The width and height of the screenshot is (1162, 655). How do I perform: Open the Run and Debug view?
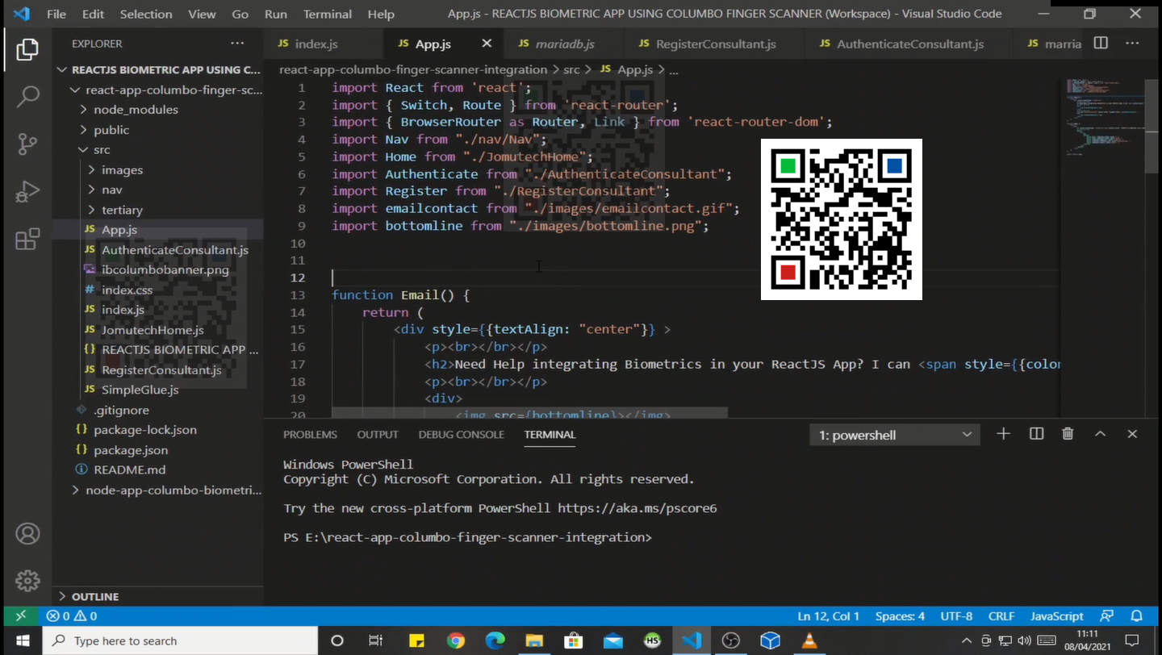(27, 191)
